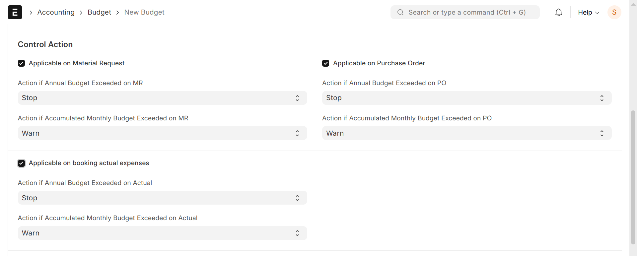This screenshot has height=256, width=637.
Task: Open Accumulated Monthly Budget Exceeded on PO dropdown
Action: [466, 133]
